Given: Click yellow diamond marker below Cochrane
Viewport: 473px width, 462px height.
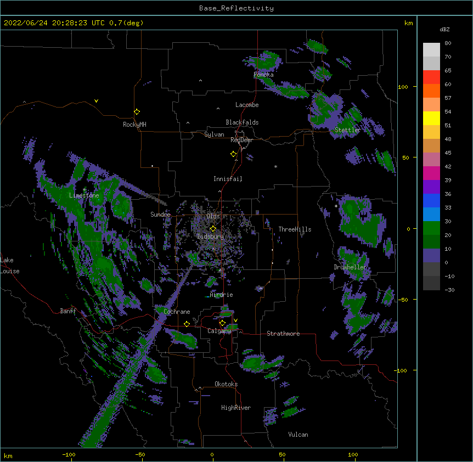Looking at the screenshot, I should (x=187, y=324).
